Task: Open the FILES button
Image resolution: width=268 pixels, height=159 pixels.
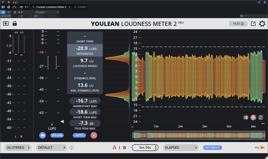Action: 238,24
